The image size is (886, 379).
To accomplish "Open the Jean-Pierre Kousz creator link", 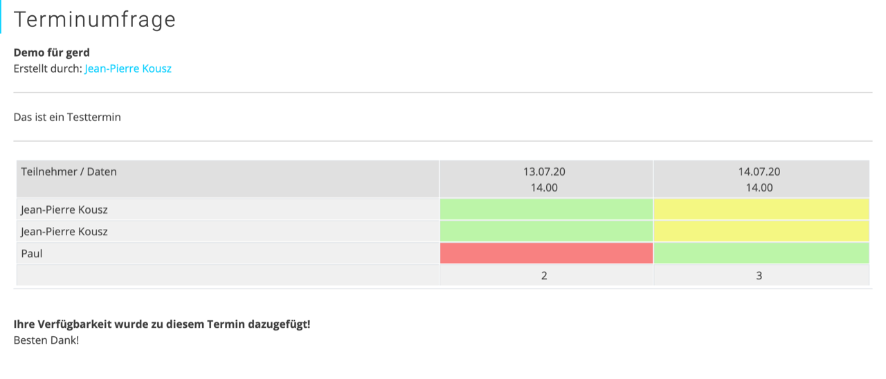I will [128, 68].
